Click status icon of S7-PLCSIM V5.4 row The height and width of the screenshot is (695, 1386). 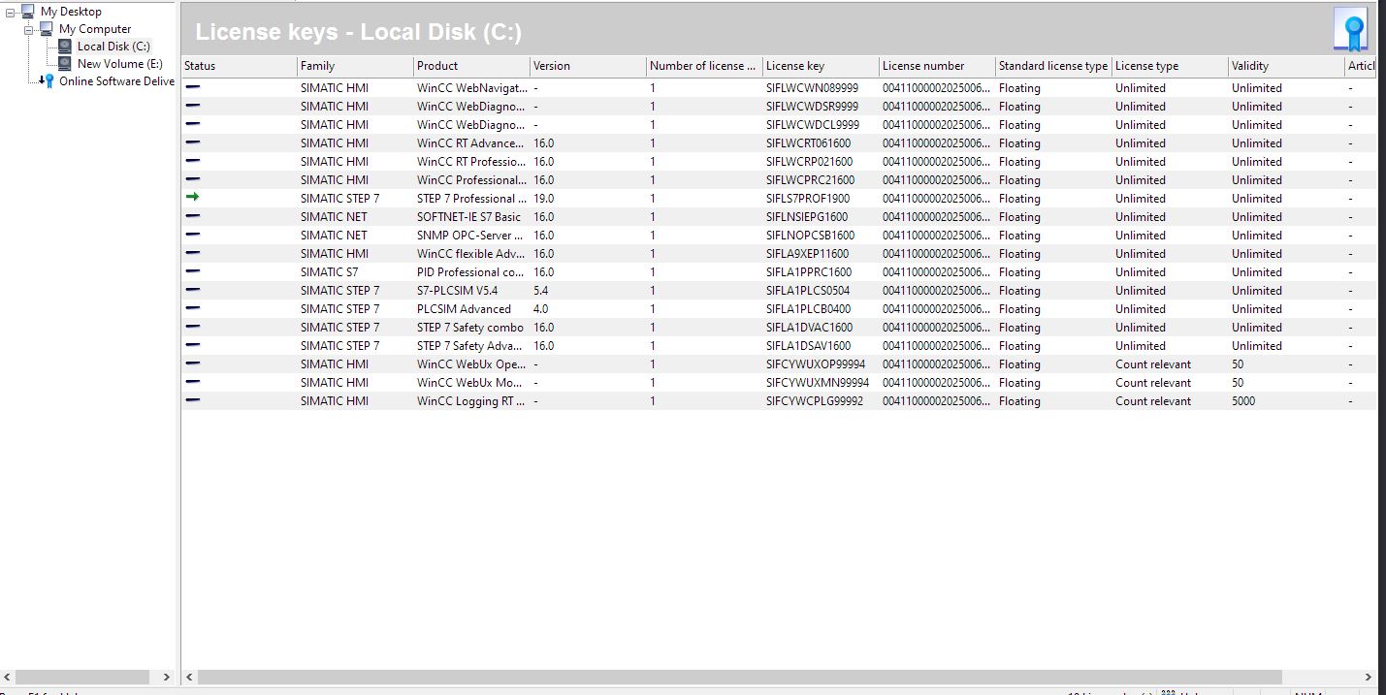(192, 290)
